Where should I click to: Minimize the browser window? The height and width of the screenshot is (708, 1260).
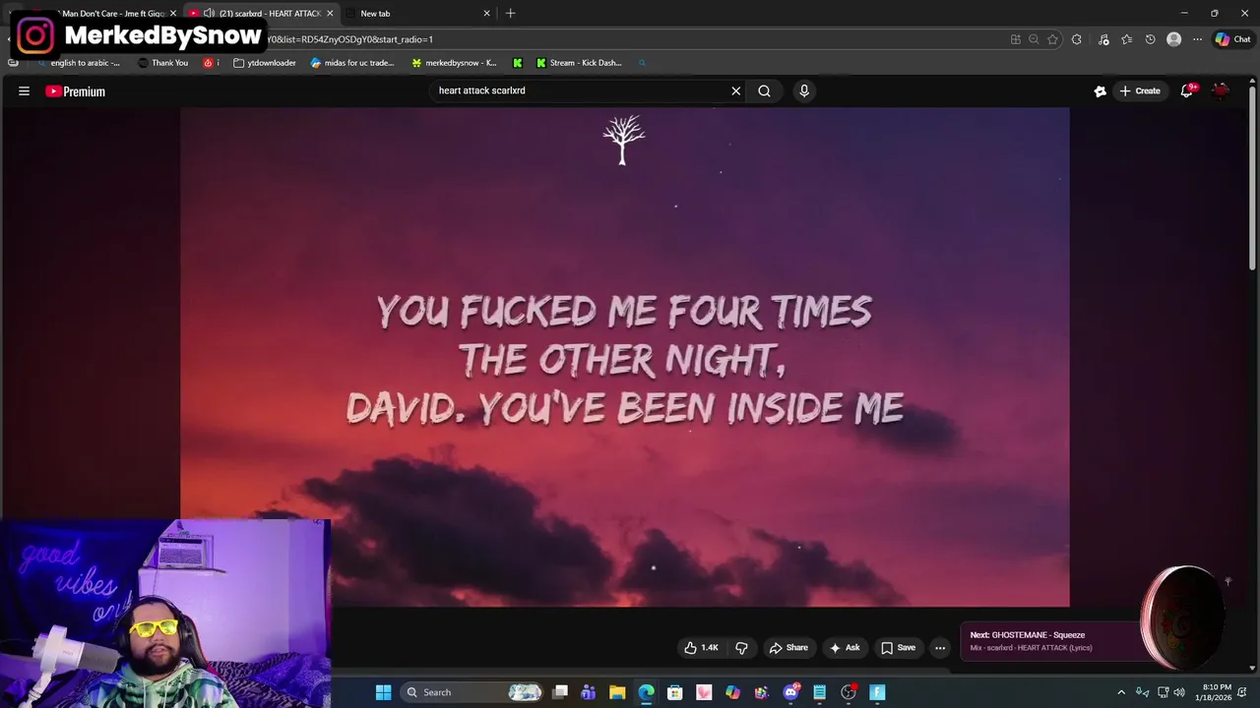pyautogui.click(x=1184, y=13)
